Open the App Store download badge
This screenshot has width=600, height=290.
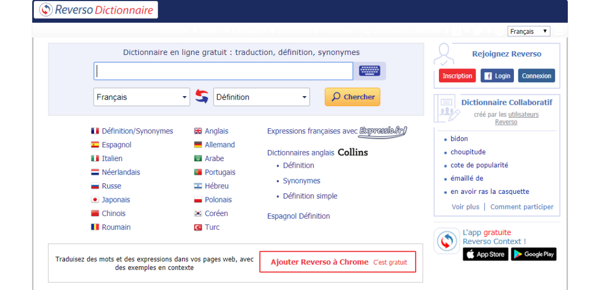(x=486, y=254)
